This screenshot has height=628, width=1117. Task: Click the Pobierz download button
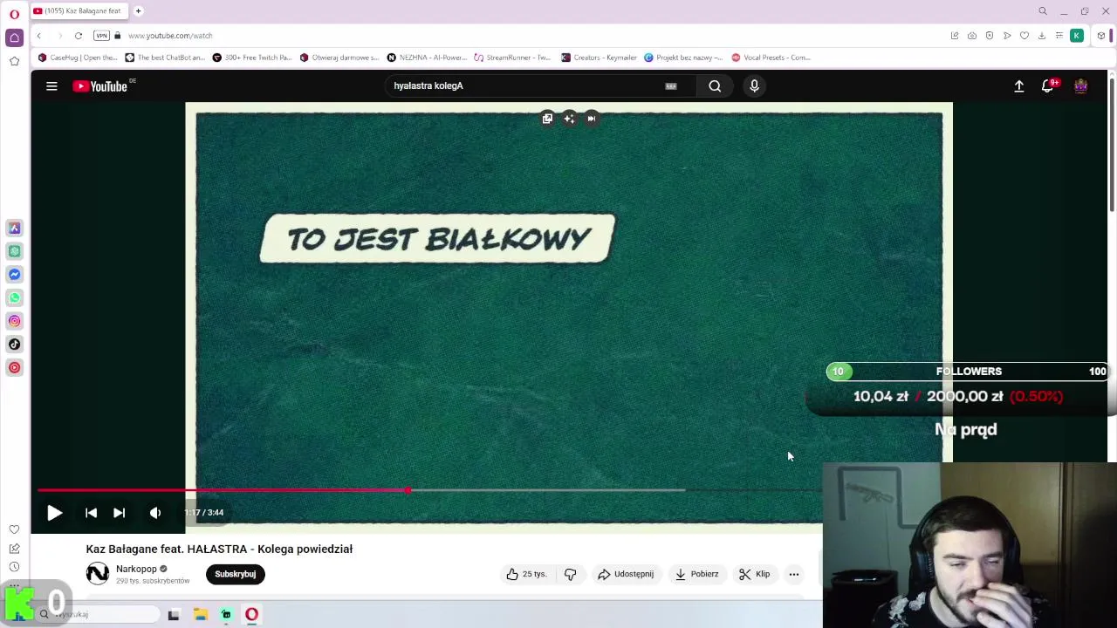click(696, 574)
